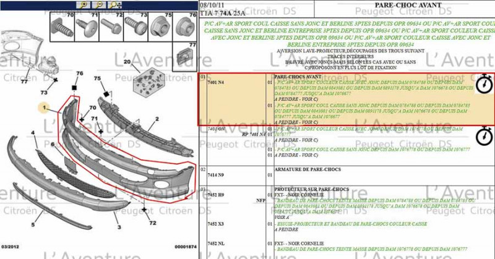The height and width of the screenshot is (259, 495).
Task: Select bolt thumbnail number 71
Action: click(x=85, y=26)
